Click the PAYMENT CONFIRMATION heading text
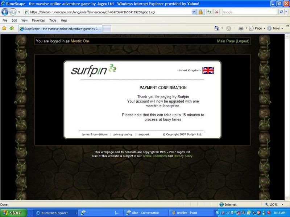 pos(163,88)
